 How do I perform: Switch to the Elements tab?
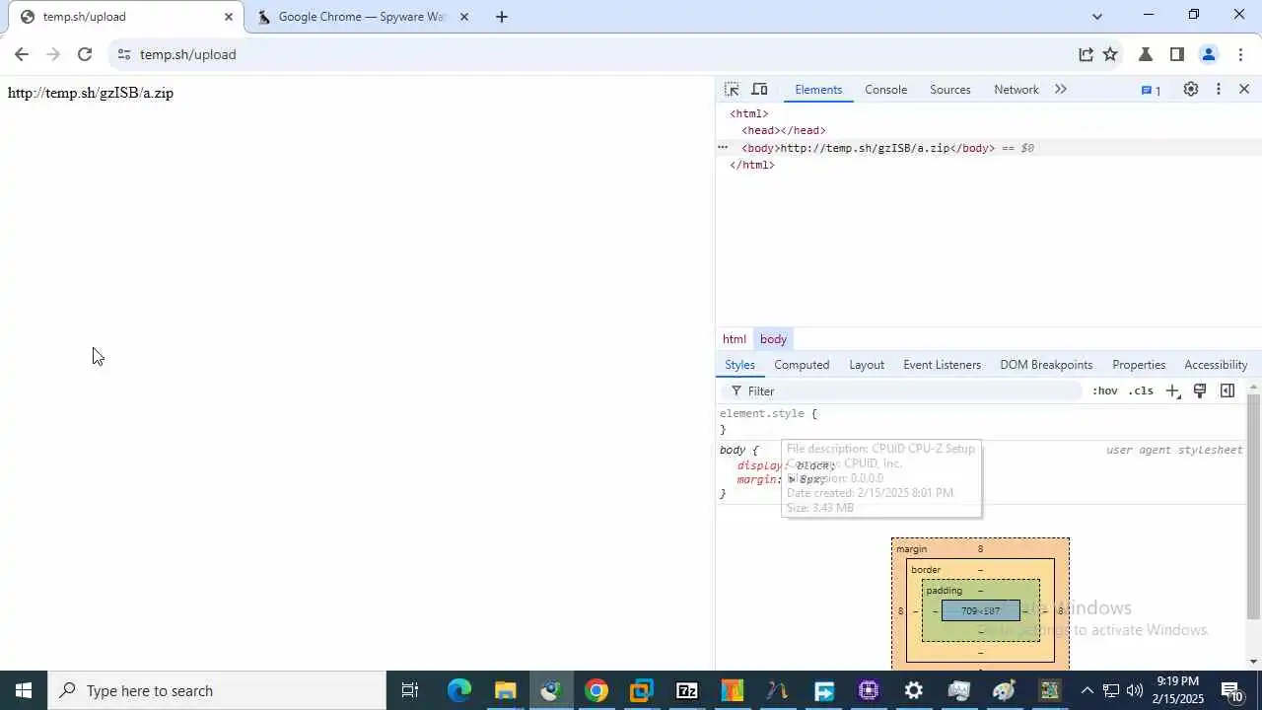coord(818,90)
